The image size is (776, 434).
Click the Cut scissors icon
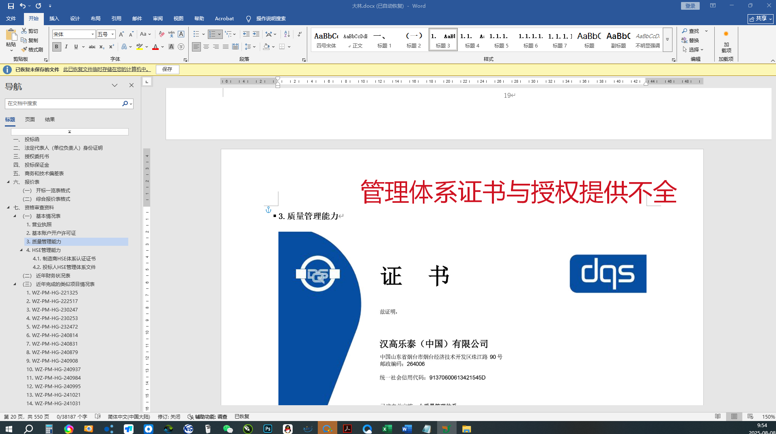tap(24, 31)
